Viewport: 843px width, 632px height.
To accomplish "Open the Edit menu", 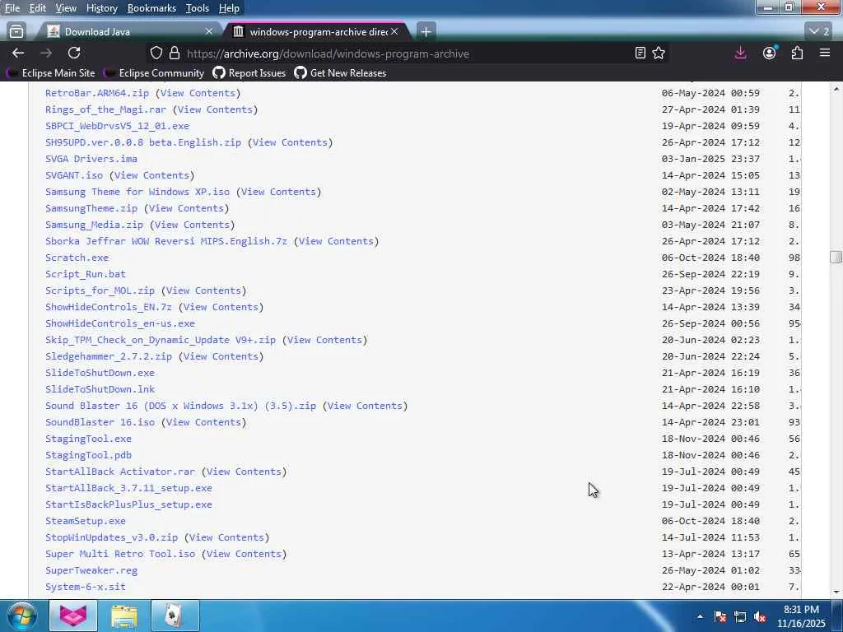I will 37,8.
